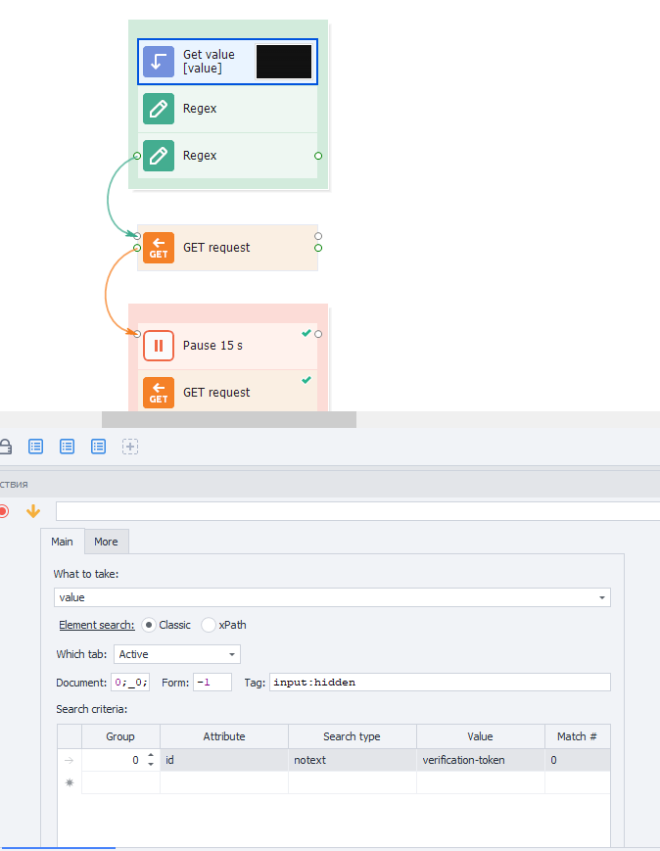Screen dimensions: 660x851
Task: Click the left green port of second Regex
Action: pos(137,156)
